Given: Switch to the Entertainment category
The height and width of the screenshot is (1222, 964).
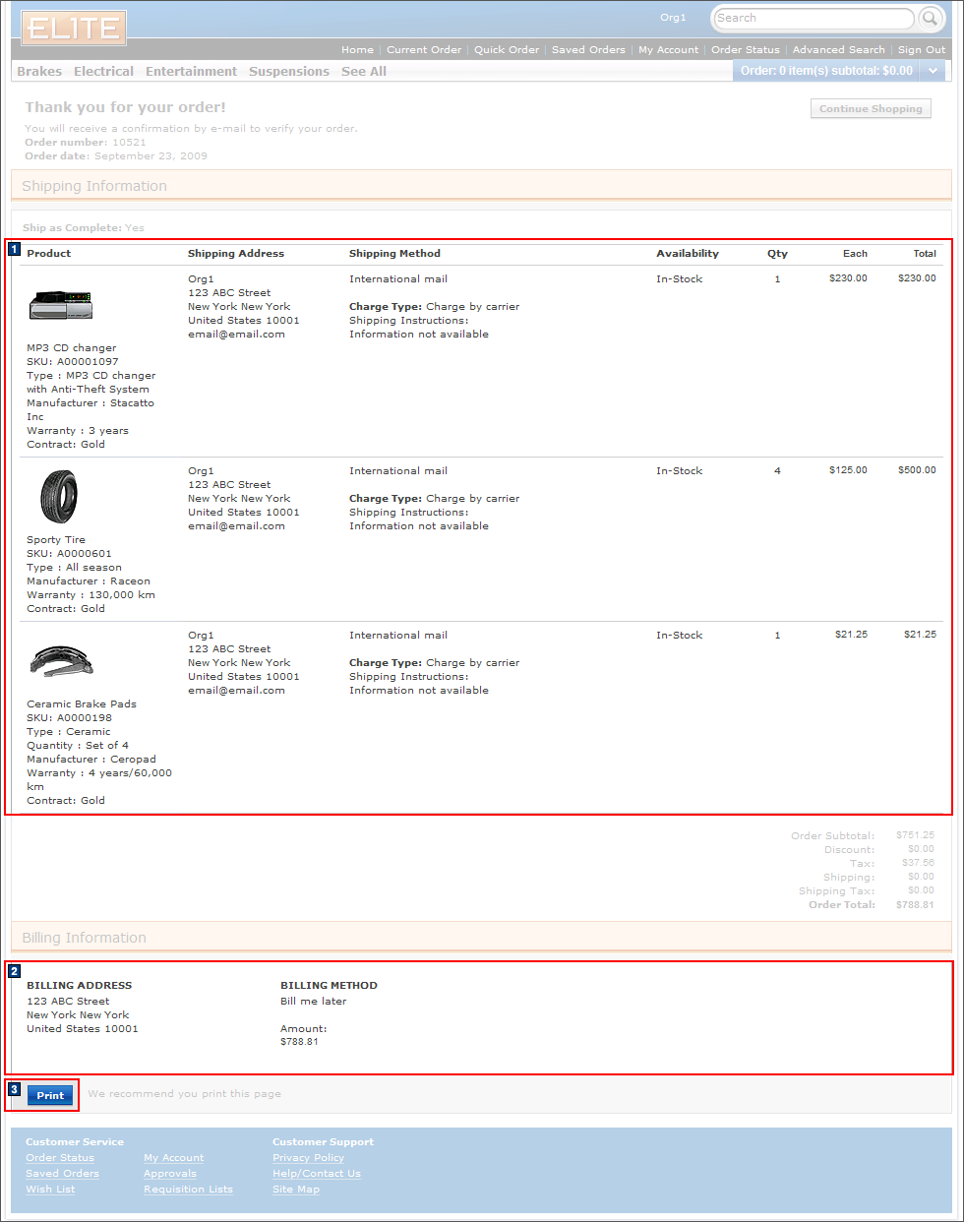Looking at the screenshot, I should pyautogui.click(x=191, y=70).
